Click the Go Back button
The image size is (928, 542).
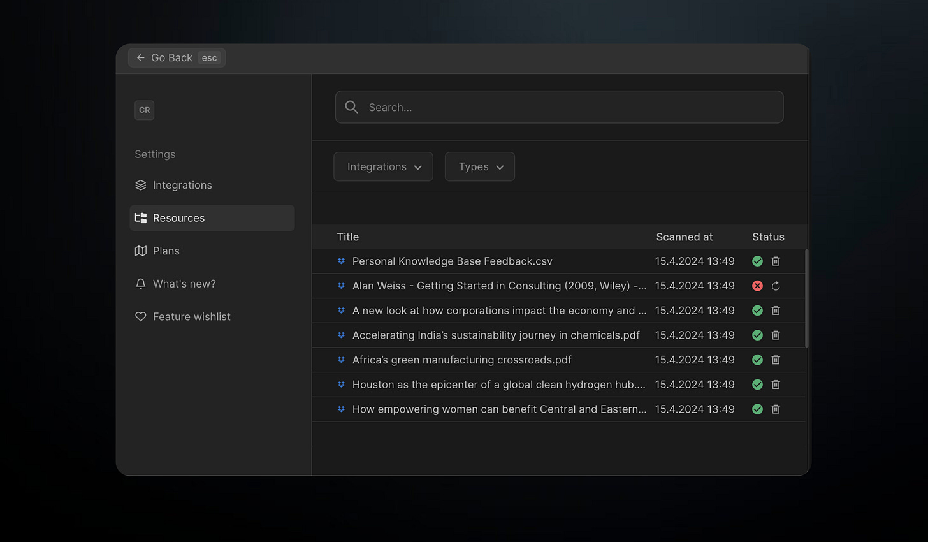(x=177, y=57)
